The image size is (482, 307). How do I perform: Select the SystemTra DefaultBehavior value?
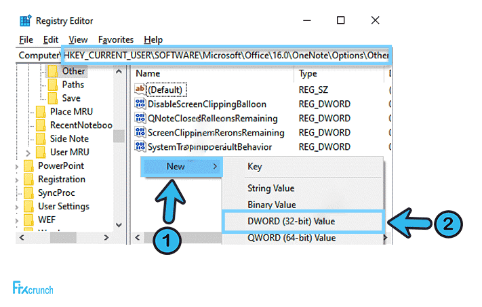pos(209,147)
